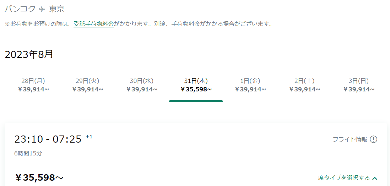Click the 23:10 - 07:25 flight time
This screenshot has width=390, height=186.
tap(48, 139)
